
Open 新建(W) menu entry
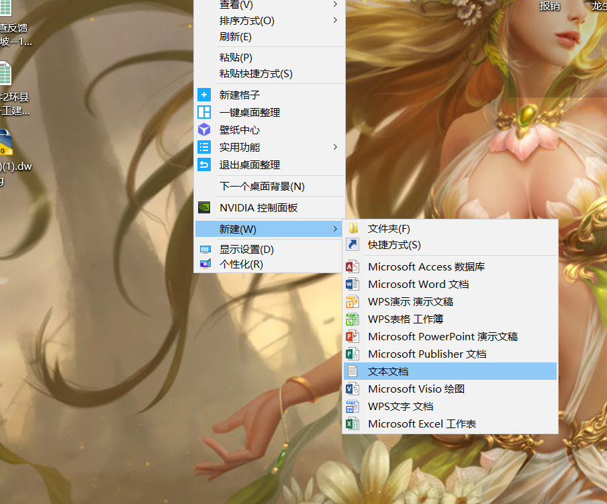point(269,229)
